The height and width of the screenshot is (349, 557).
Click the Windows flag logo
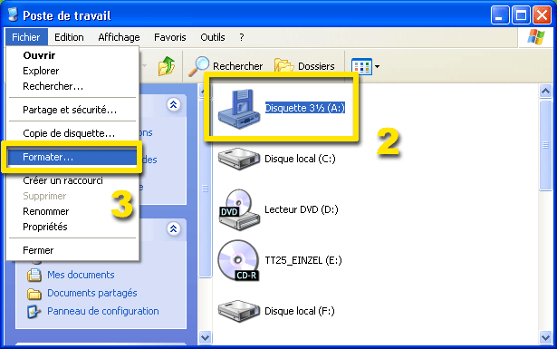[535, 37]
